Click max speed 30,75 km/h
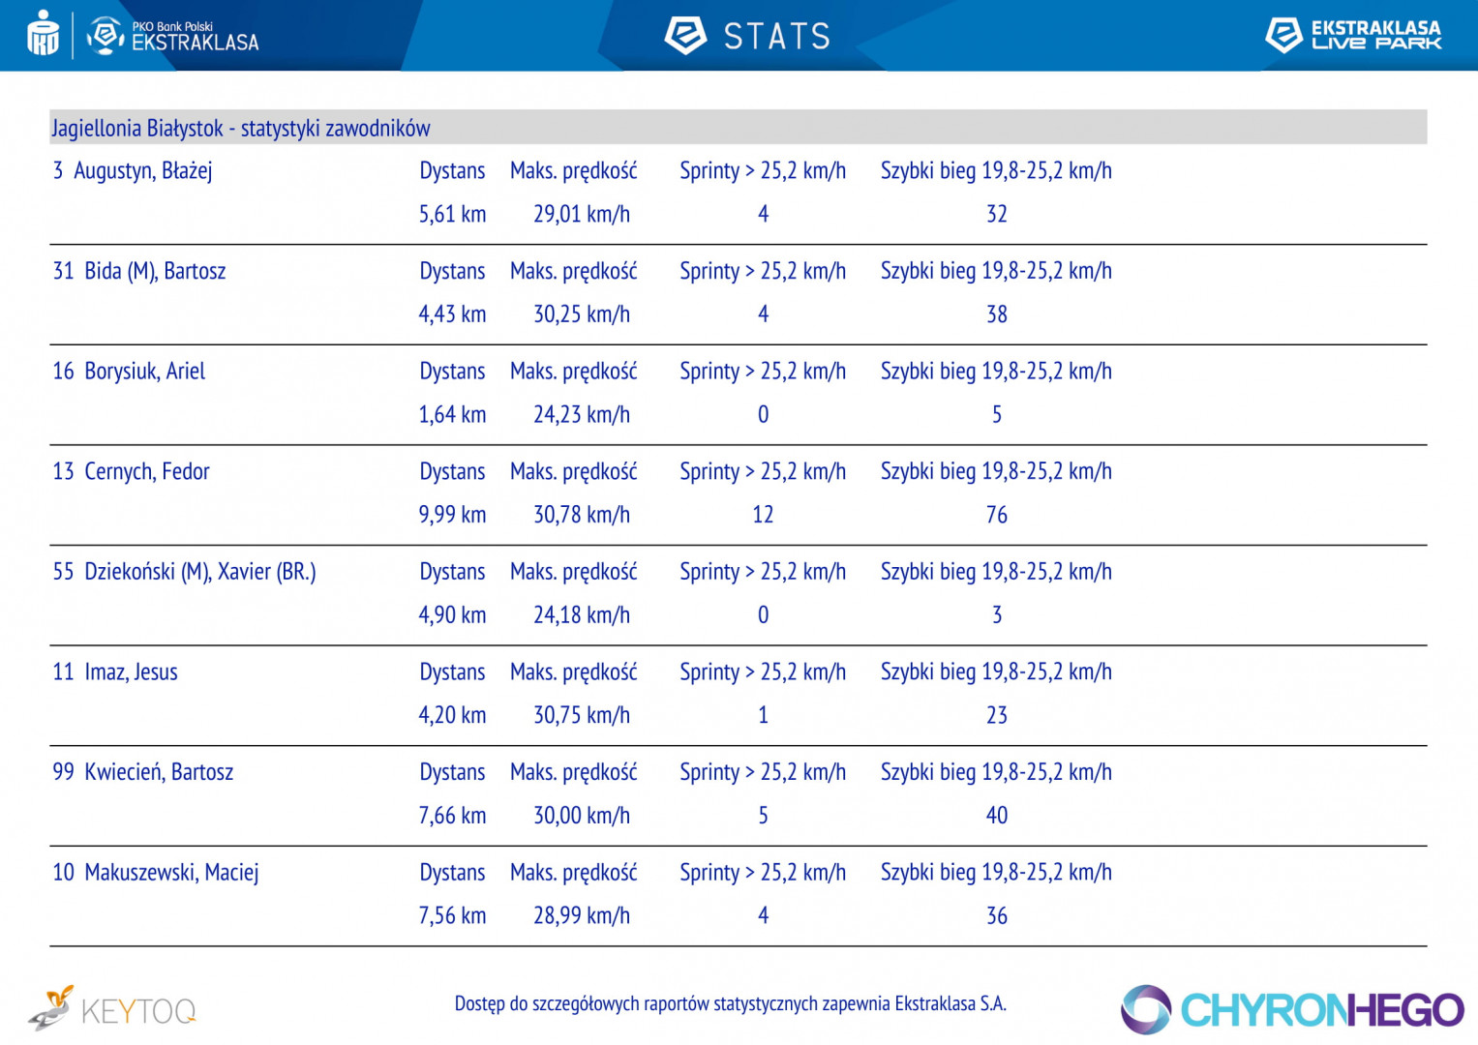The image size is (1478, 1045). click(582, 715)
